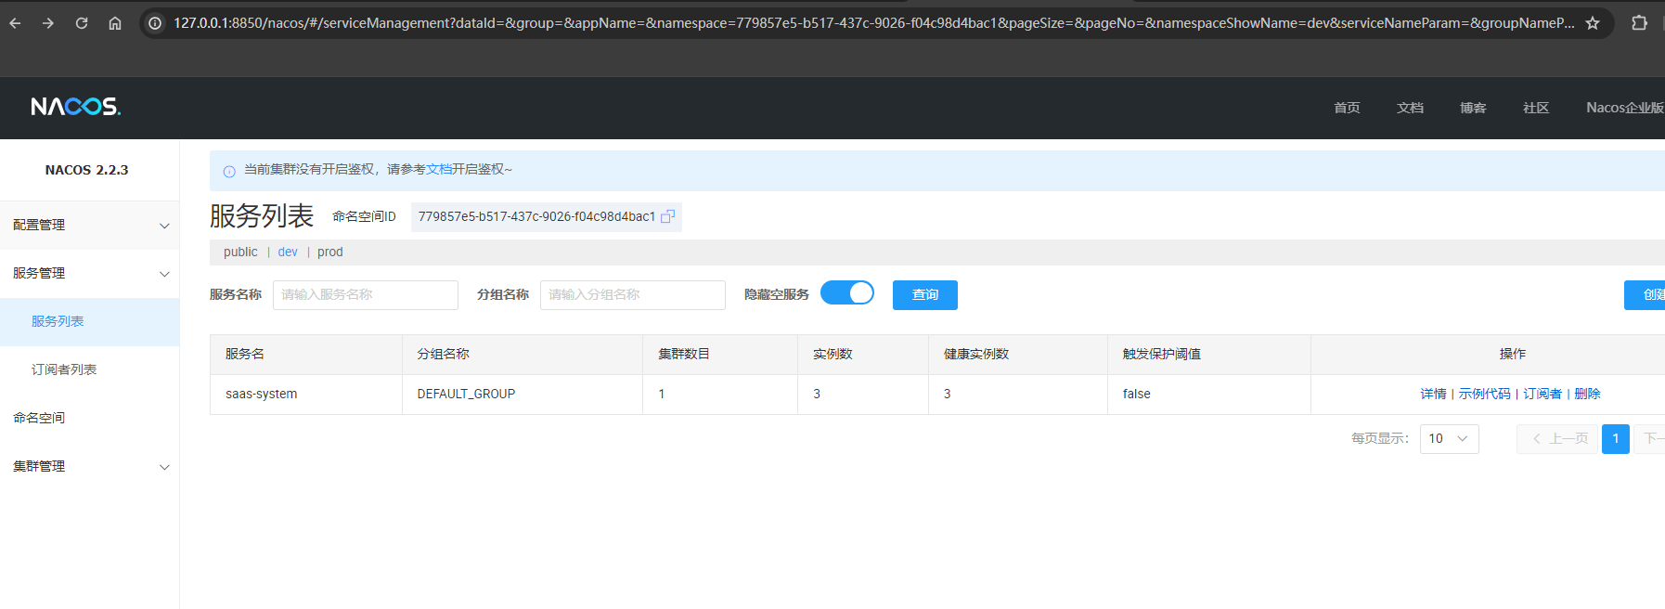Focus the 分组名称 input field
The height and width of the screenshot is (609, 1665).
pos(633,294)
